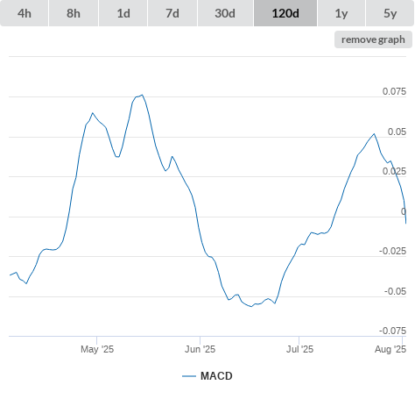Show the 1d time range
The image size is (415, 399).
pyautogui.click(x=123, y=13)
